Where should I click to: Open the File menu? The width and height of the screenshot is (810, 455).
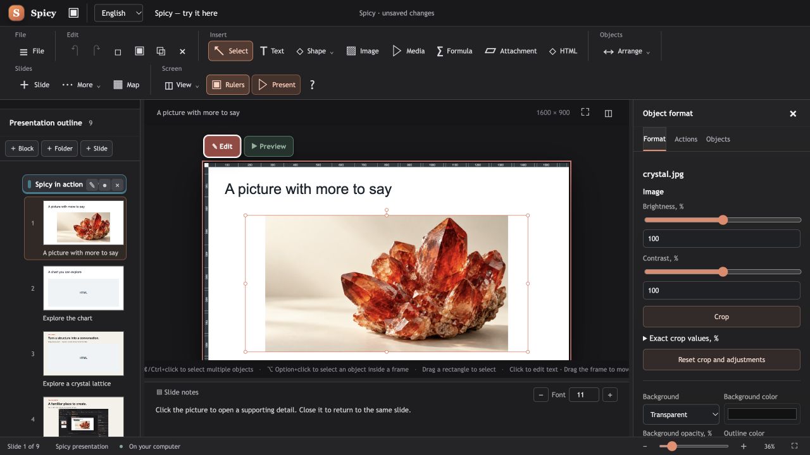tap(32, 51)
